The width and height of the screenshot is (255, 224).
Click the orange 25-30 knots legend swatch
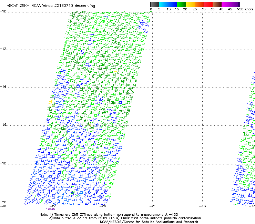point(199,4)
